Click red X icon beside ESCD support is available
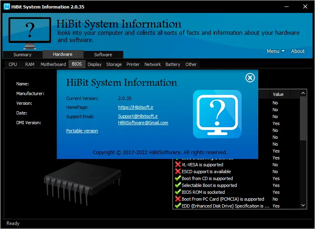 [178, 172]
